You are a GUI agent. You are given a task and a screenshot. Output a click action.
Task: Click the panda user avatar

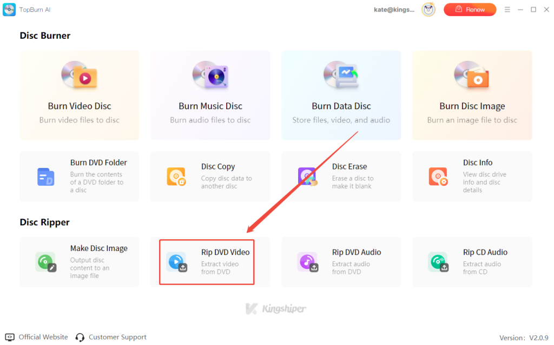click(428, 9)
